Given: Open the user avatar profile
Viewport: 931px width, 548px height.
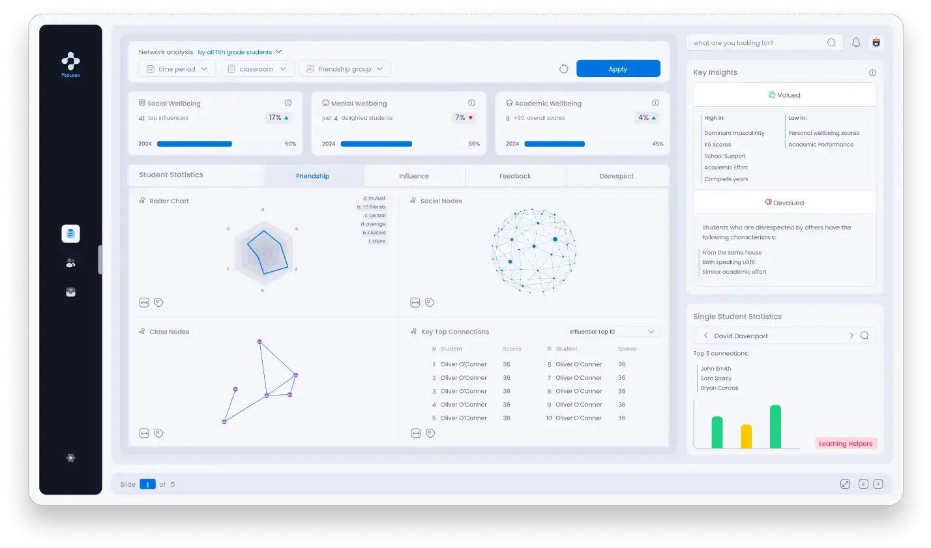Looking at the screenshot, I should 876,42.
